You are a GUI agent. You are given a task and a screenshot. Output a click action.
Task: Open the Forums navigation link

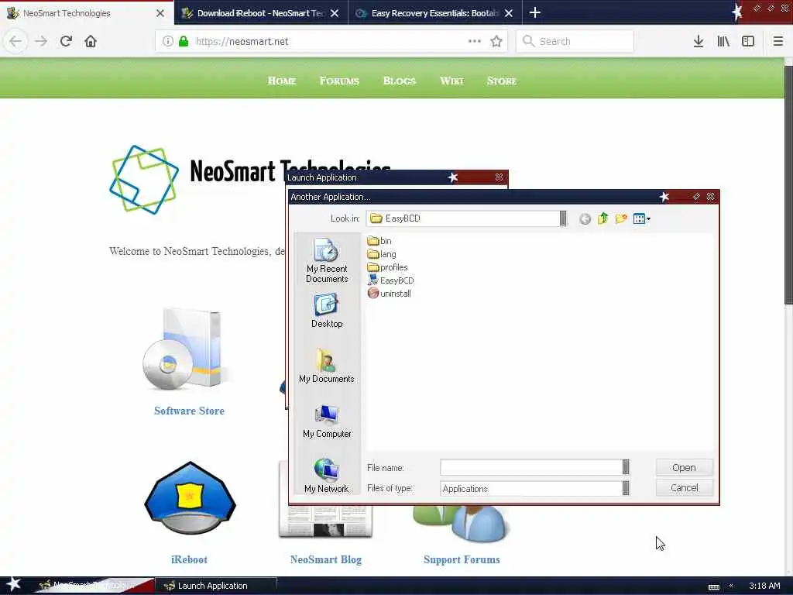(x=339, y=81)
